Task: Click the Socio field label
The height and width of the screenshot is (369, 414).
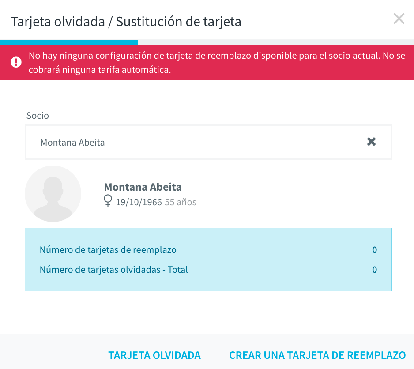Action: coord(38,116)
